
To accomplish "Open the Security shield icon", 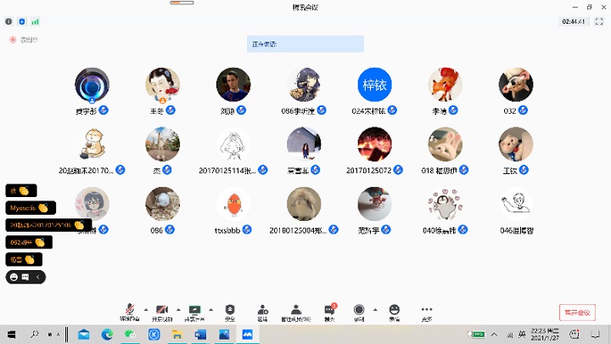I will pyautogui.click(x=229, y=311).
